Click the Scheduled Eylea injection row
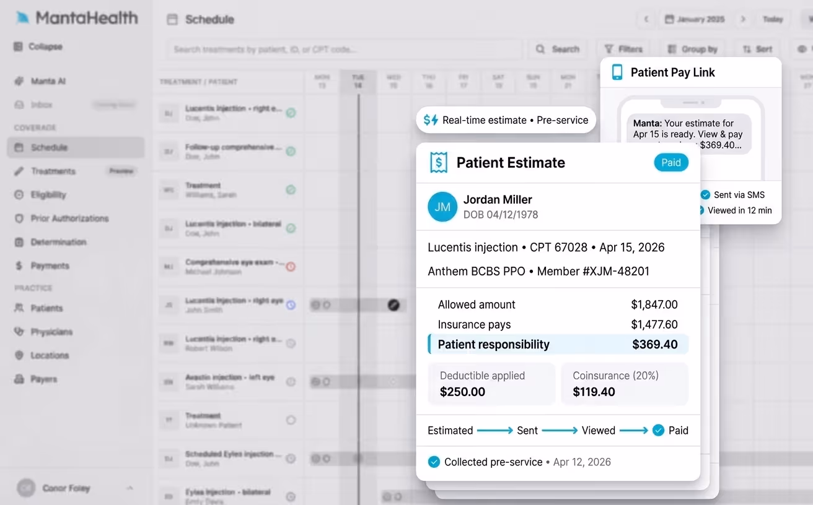Screen dimensions: 813x505 tap(229, 459)
